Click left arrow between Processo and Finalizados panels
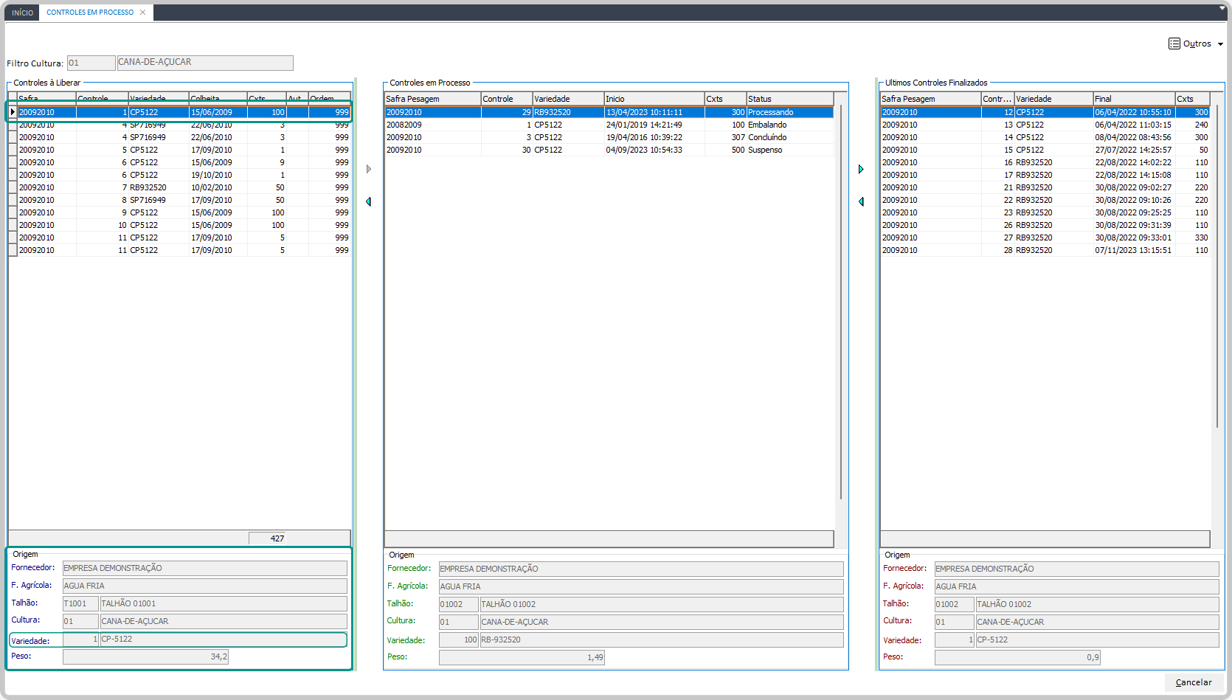Image resolution: width=1232 pixels, height=700 pixels. (x=861, y=201)
